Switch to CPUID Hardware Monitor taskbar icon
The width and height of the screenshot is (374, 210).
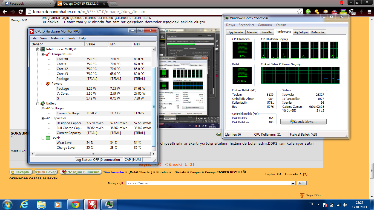[92, 204]
